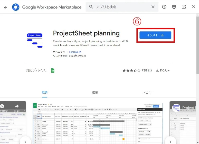Open the help question mark icon
The height and width of the screenshot is (144, 199).
(x=164, y=7)
